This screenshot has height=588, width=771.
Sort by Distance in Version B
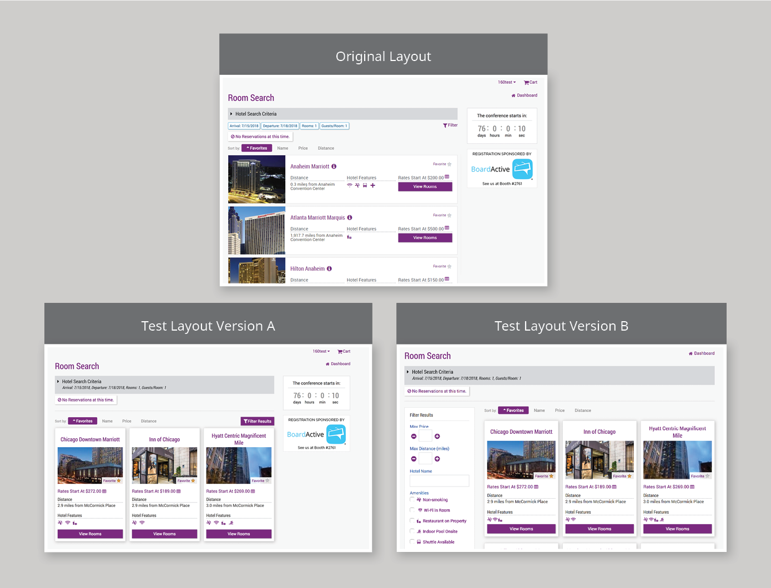click(583, 410)
